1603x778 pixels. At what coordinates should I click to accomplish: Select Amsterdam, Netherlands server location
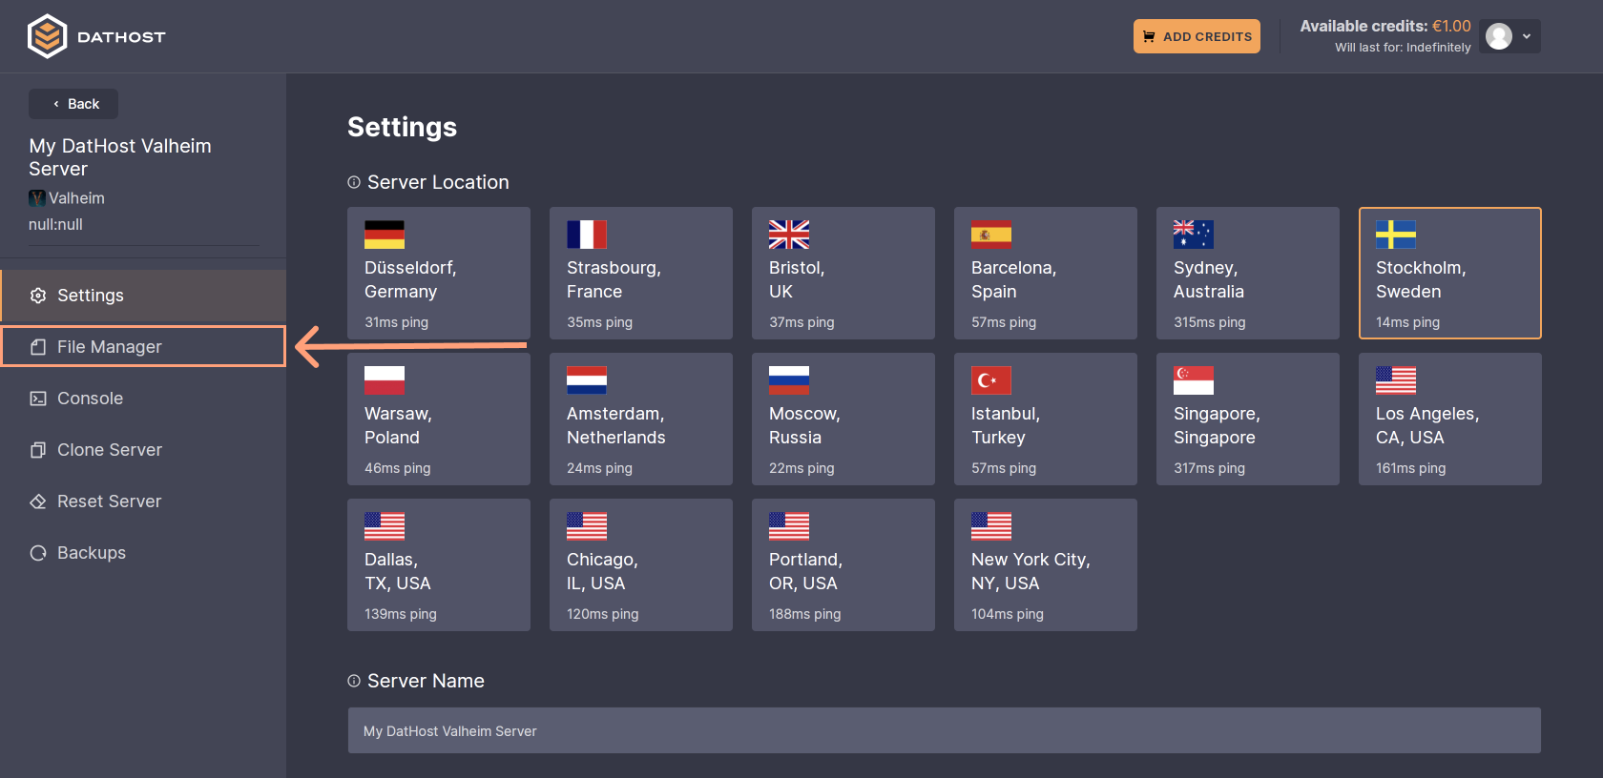coord(641,420)
